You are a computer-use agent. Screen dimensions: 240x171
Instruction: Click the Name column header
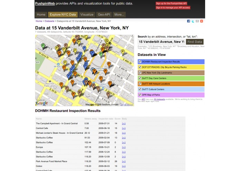[x=39, y=119]
